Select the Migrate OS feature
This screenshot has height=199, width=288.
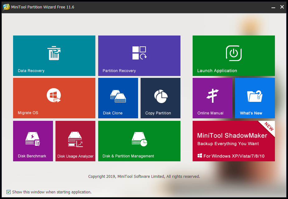pos(54,98)
